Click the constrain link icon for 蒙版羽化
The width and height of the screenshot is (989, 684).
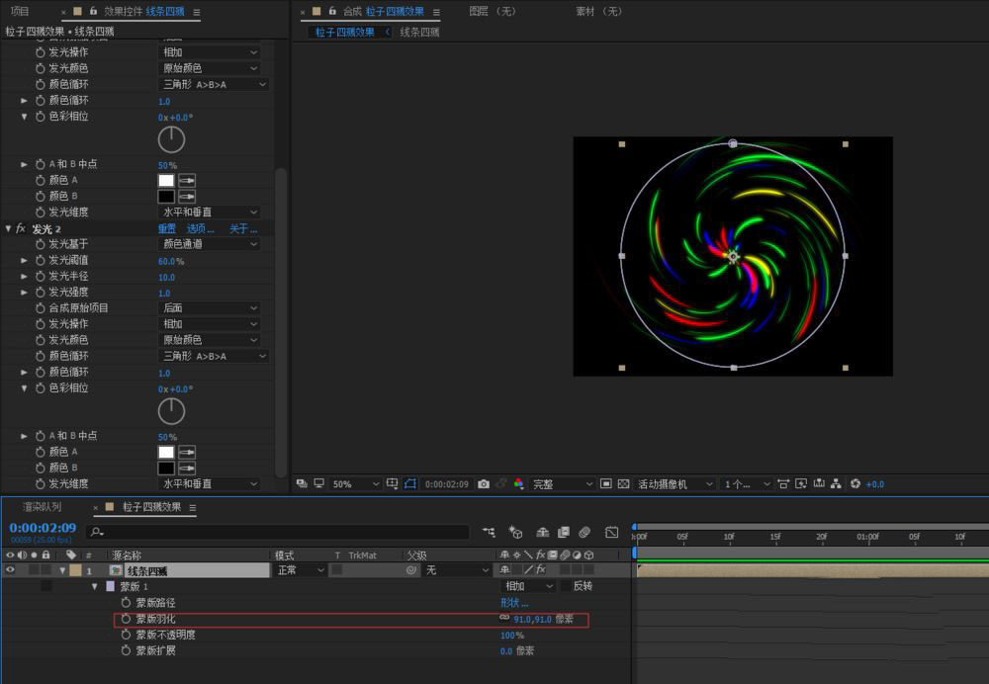coord(504,619)
